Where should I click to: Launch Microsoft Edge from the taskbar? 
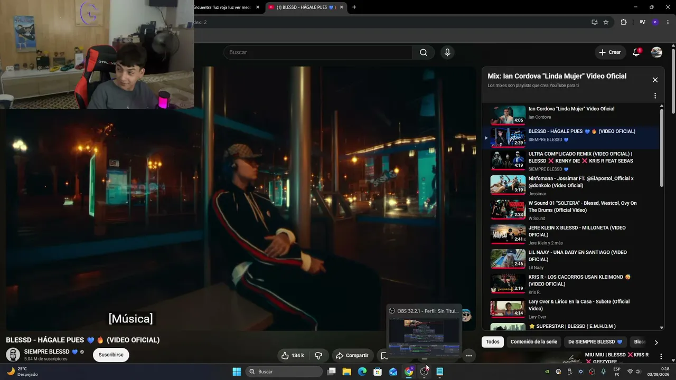362,372
